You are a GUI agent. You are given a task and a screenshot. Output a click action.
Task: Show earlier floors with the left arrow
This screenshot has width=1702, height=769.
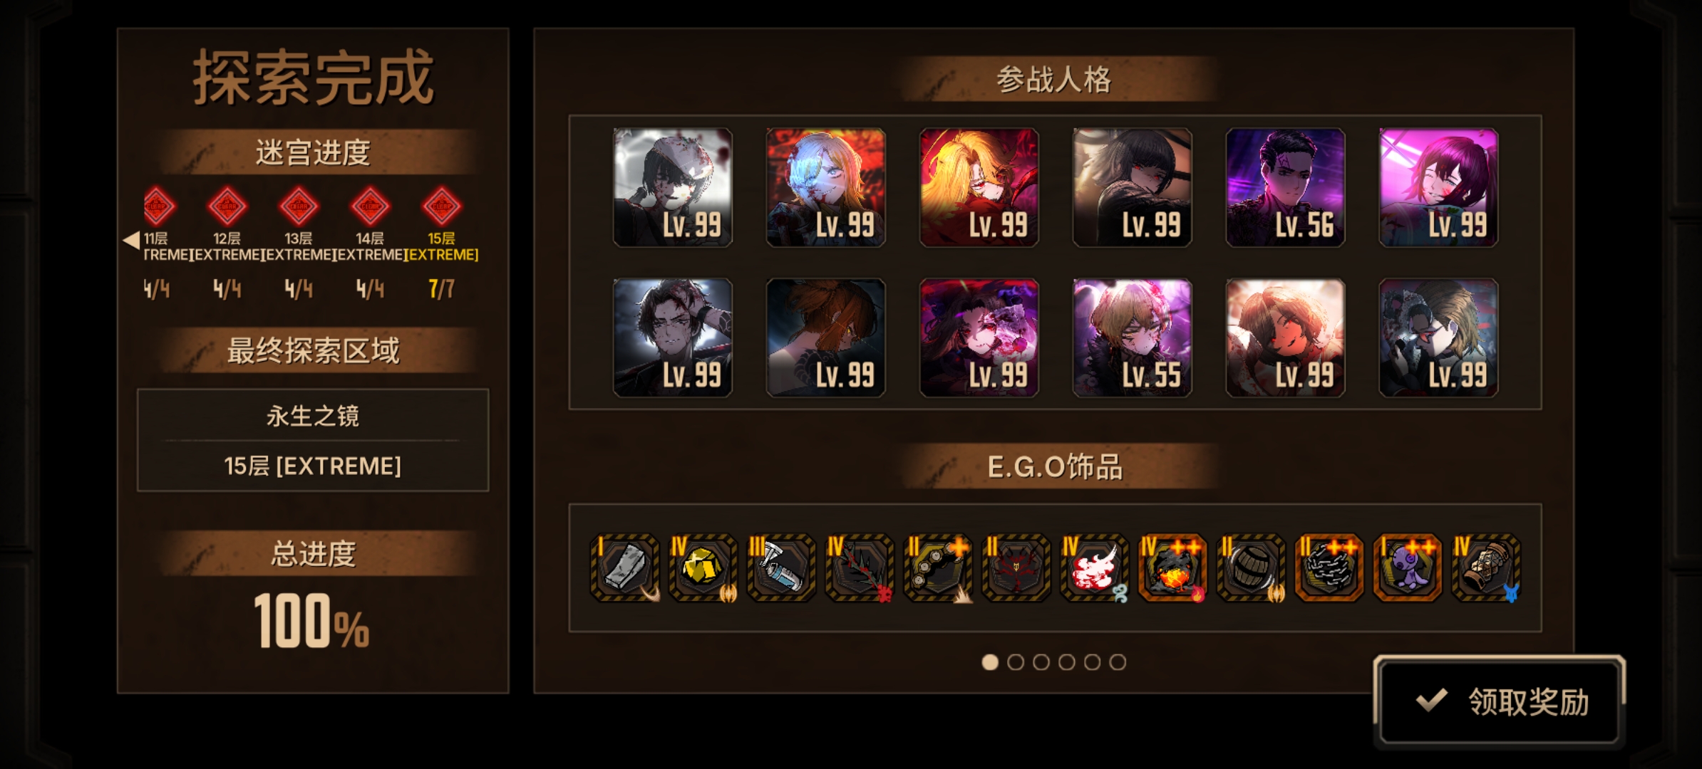coord(131,240)
